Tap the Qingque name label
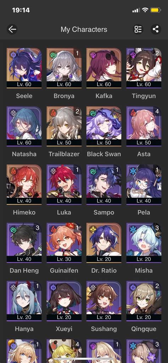168x363 pixels. click(x=144, y=329)
